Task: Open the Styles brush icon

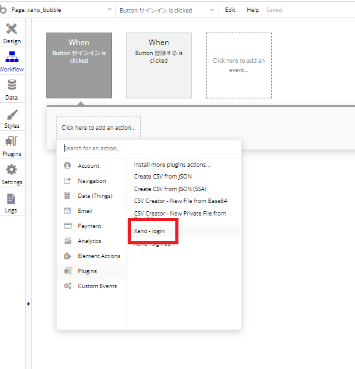Action: click(12, 115)
